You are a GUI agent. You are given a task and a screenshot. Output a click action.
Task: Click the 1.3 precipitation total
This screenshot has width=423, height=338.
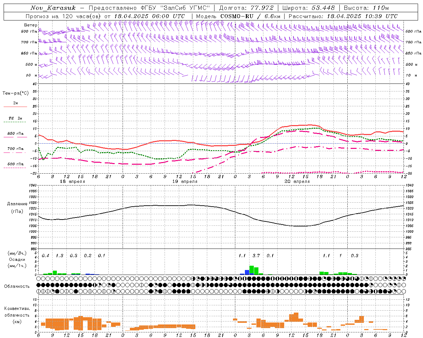pyautogui.click(x=59, y=256)
